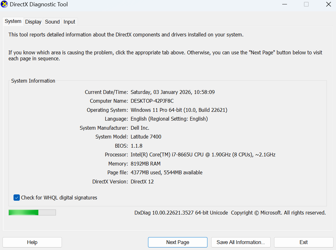Click the DirectX logo icon in title bar

[4, 4]
